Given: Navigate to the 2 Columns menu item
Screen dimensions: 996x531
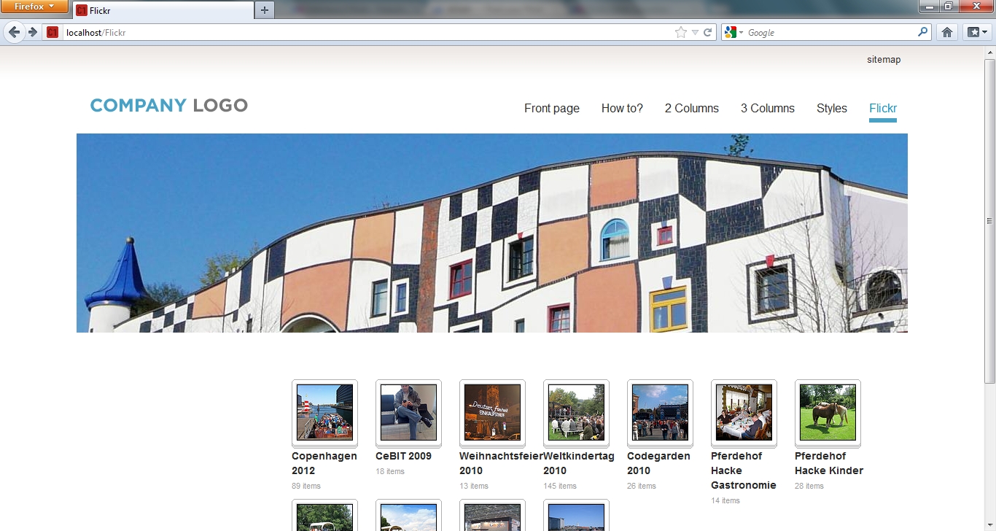Looking at the screenshot, I should coord(691,109).
